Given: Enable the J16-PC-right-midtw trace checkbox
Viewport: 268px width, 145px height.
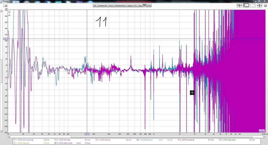Looking at the screenshot, I should point(220,140).
